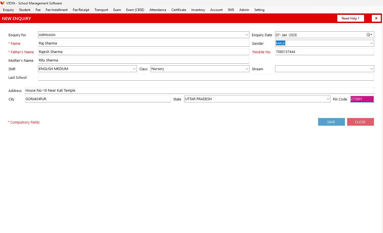Open the Transport menu
The image size is (383, 233).
click(101, 10)
